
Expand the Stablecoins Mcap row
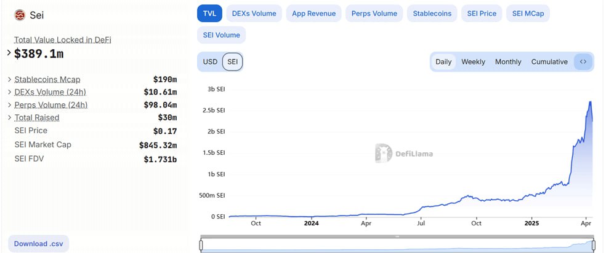tap(9, 80)
